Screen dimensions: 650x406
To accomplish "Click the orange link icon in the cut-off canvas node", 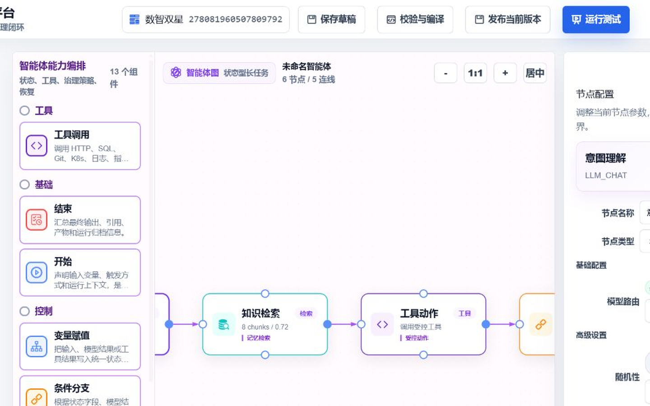I will pos(541,324).
